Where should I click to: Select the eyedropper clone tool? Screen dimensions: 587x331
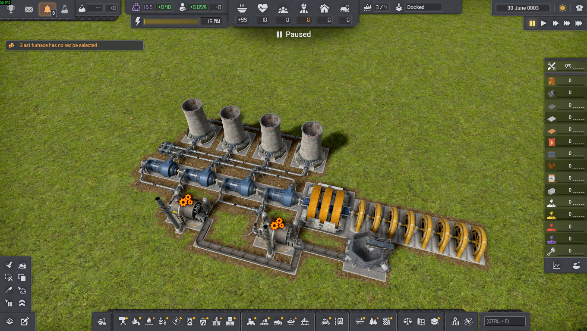[x=9, y=290]
